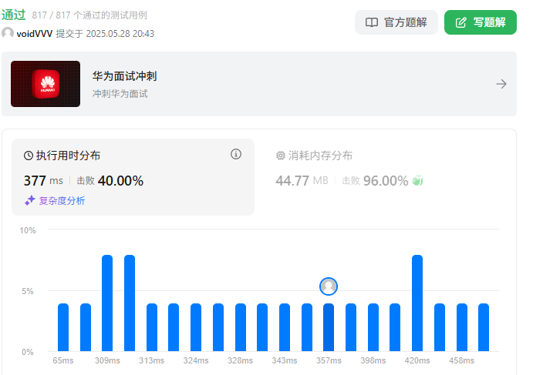This screenshot has width=533, height=375.
Task: Switch to the 消耗内存分布 panel
Action: pyautogui.click(x=320, y=156)
